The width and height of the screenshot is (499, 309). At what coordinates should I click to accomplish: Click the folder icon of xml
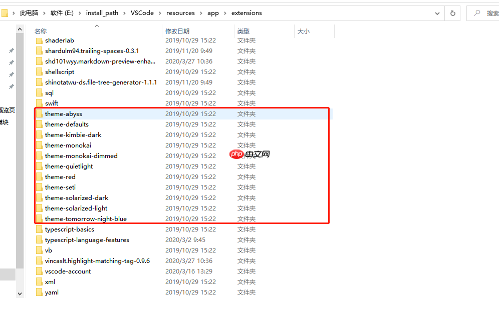pos(39,281)
